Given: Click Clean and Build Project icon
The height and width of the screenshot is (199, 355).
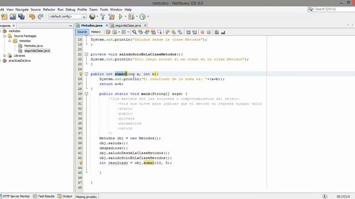Looking at the screenshot, I should [x=111, y=17].
